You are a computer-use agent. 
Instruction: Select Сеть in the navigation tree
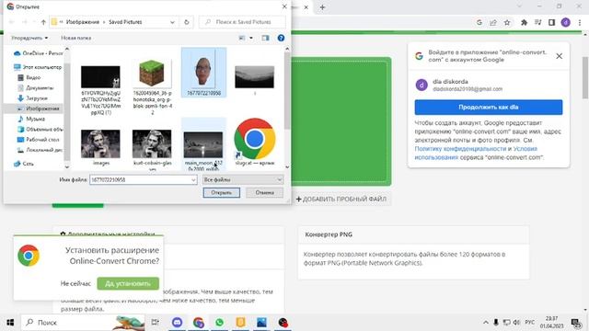[x=24, y=164]
